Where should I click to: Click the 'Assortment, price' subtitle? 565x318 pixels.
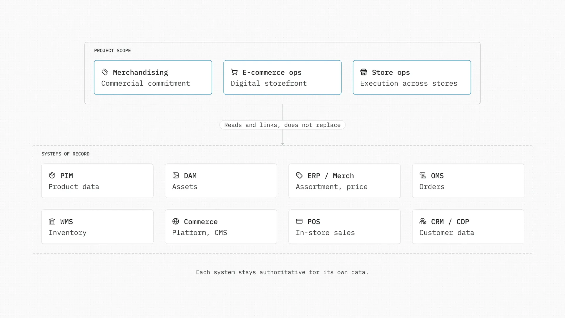pyautogui.click(x=332, y=187)
